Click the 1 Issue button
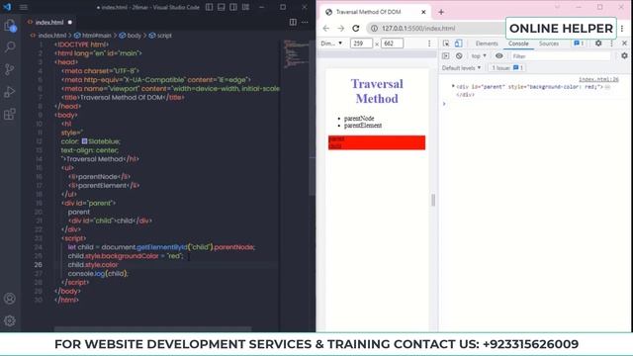This screenshot has height=356, width=633. pos(507,68)
